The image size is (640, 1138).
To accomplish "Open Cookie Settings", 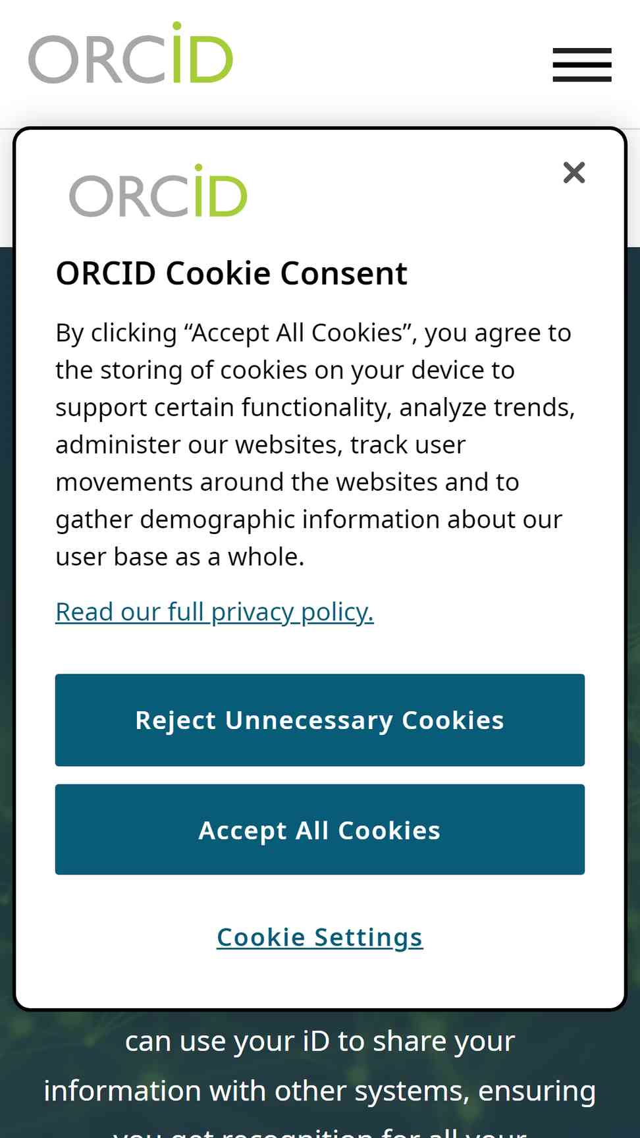I will [320, 937].
